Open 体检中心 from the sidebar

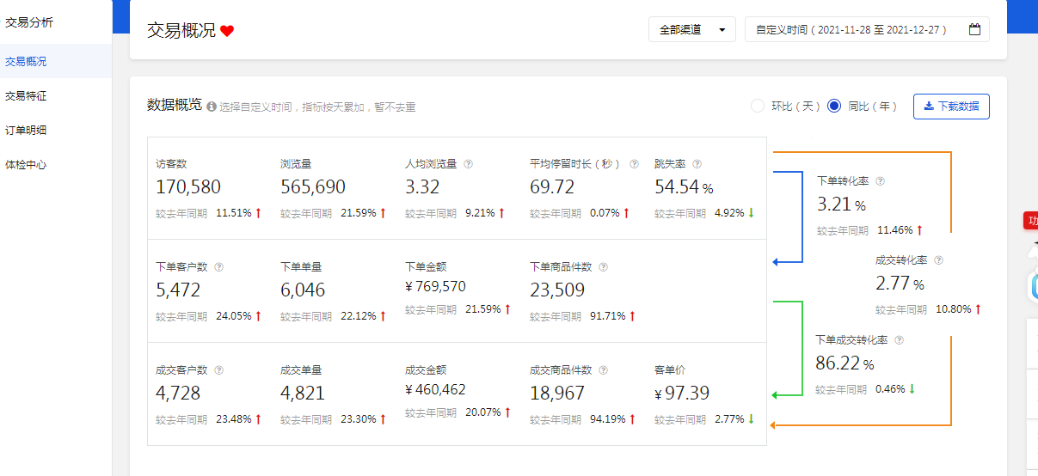coord(26,165)
